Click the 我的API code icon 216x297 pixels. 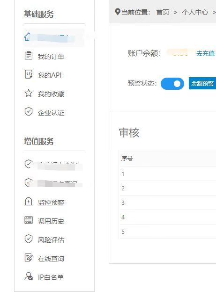click(x=29, y=74)
